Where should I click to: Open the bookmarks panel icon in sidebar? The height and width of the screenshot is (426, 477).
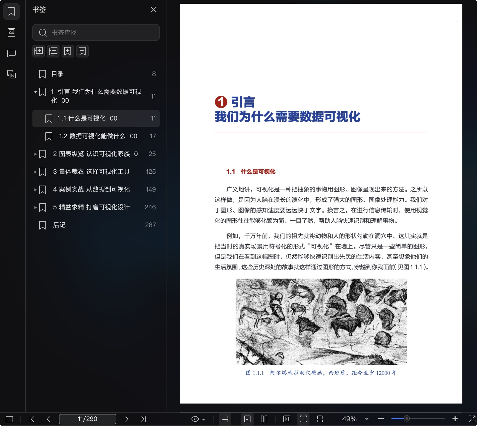[11, 11]
